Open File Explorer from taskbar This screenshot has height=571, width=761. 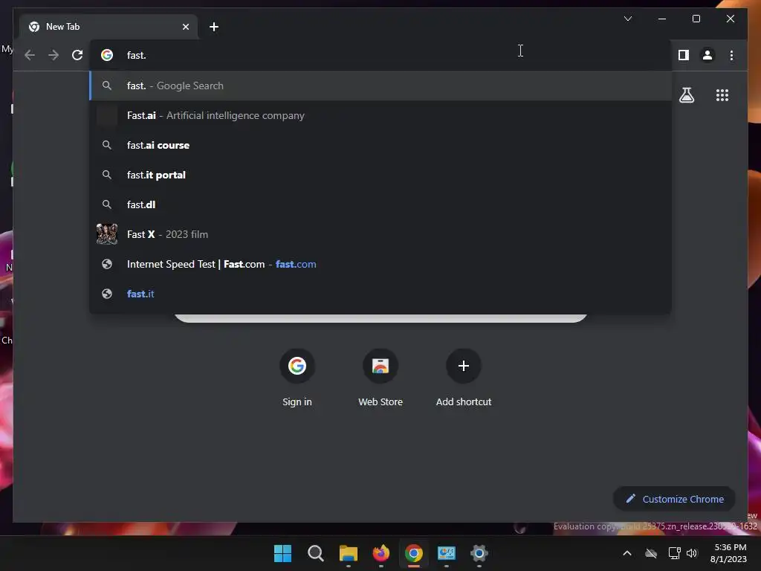pyautogui.click(x=348, y=553)
